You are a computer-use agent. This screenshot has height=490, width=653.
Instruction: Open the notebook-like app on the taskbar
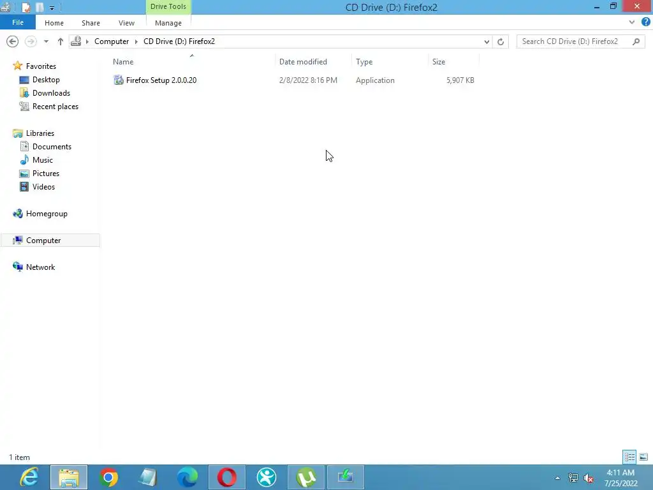[x=148, y=477]
